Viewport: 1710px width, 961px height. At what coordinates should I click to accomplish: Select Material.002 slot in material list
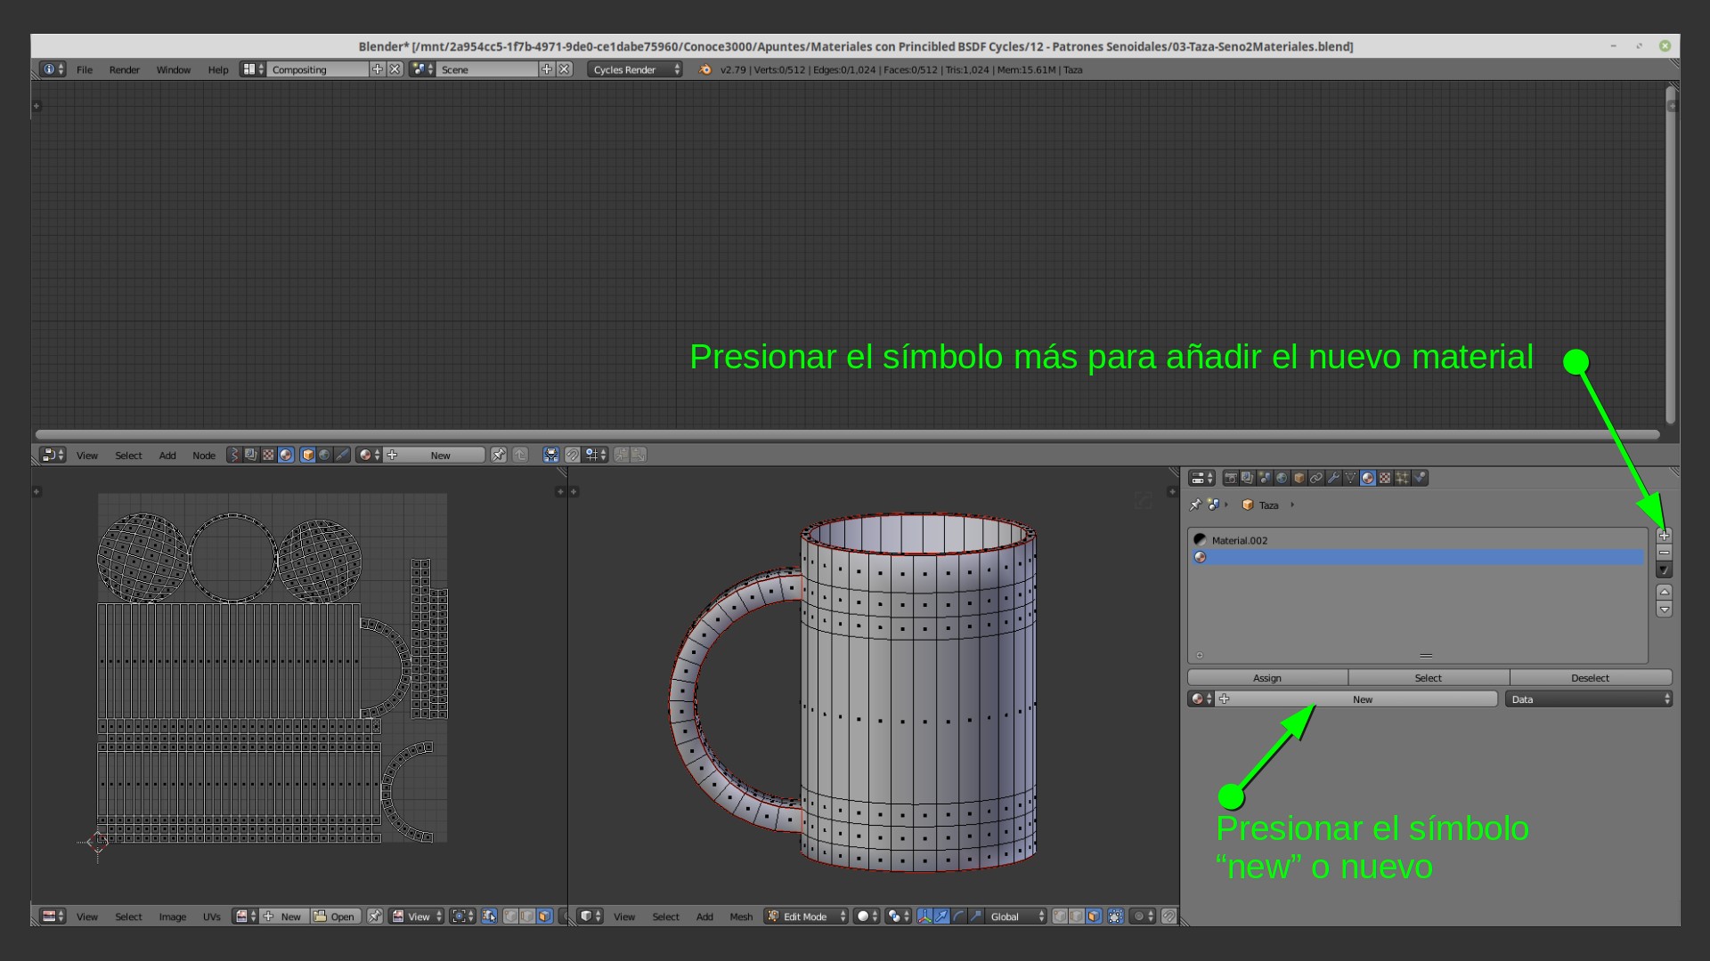pyautogui.click(x=1418, y=540)
